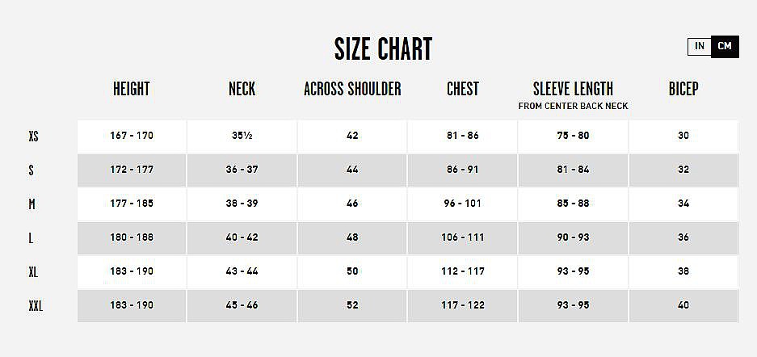Click the XS height cell 167 - 170
This screenshot has height=357, width=757.
pos(132,136)
